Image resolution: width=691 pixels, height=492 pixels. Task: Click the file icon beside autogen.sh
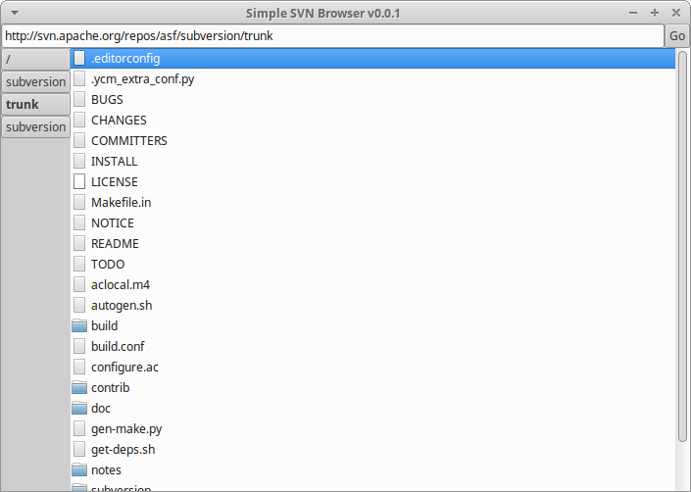point(79,305)
